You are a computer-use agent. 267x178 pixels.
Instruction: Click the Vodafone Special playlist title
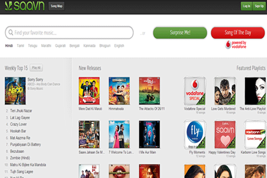click(194, 109)
